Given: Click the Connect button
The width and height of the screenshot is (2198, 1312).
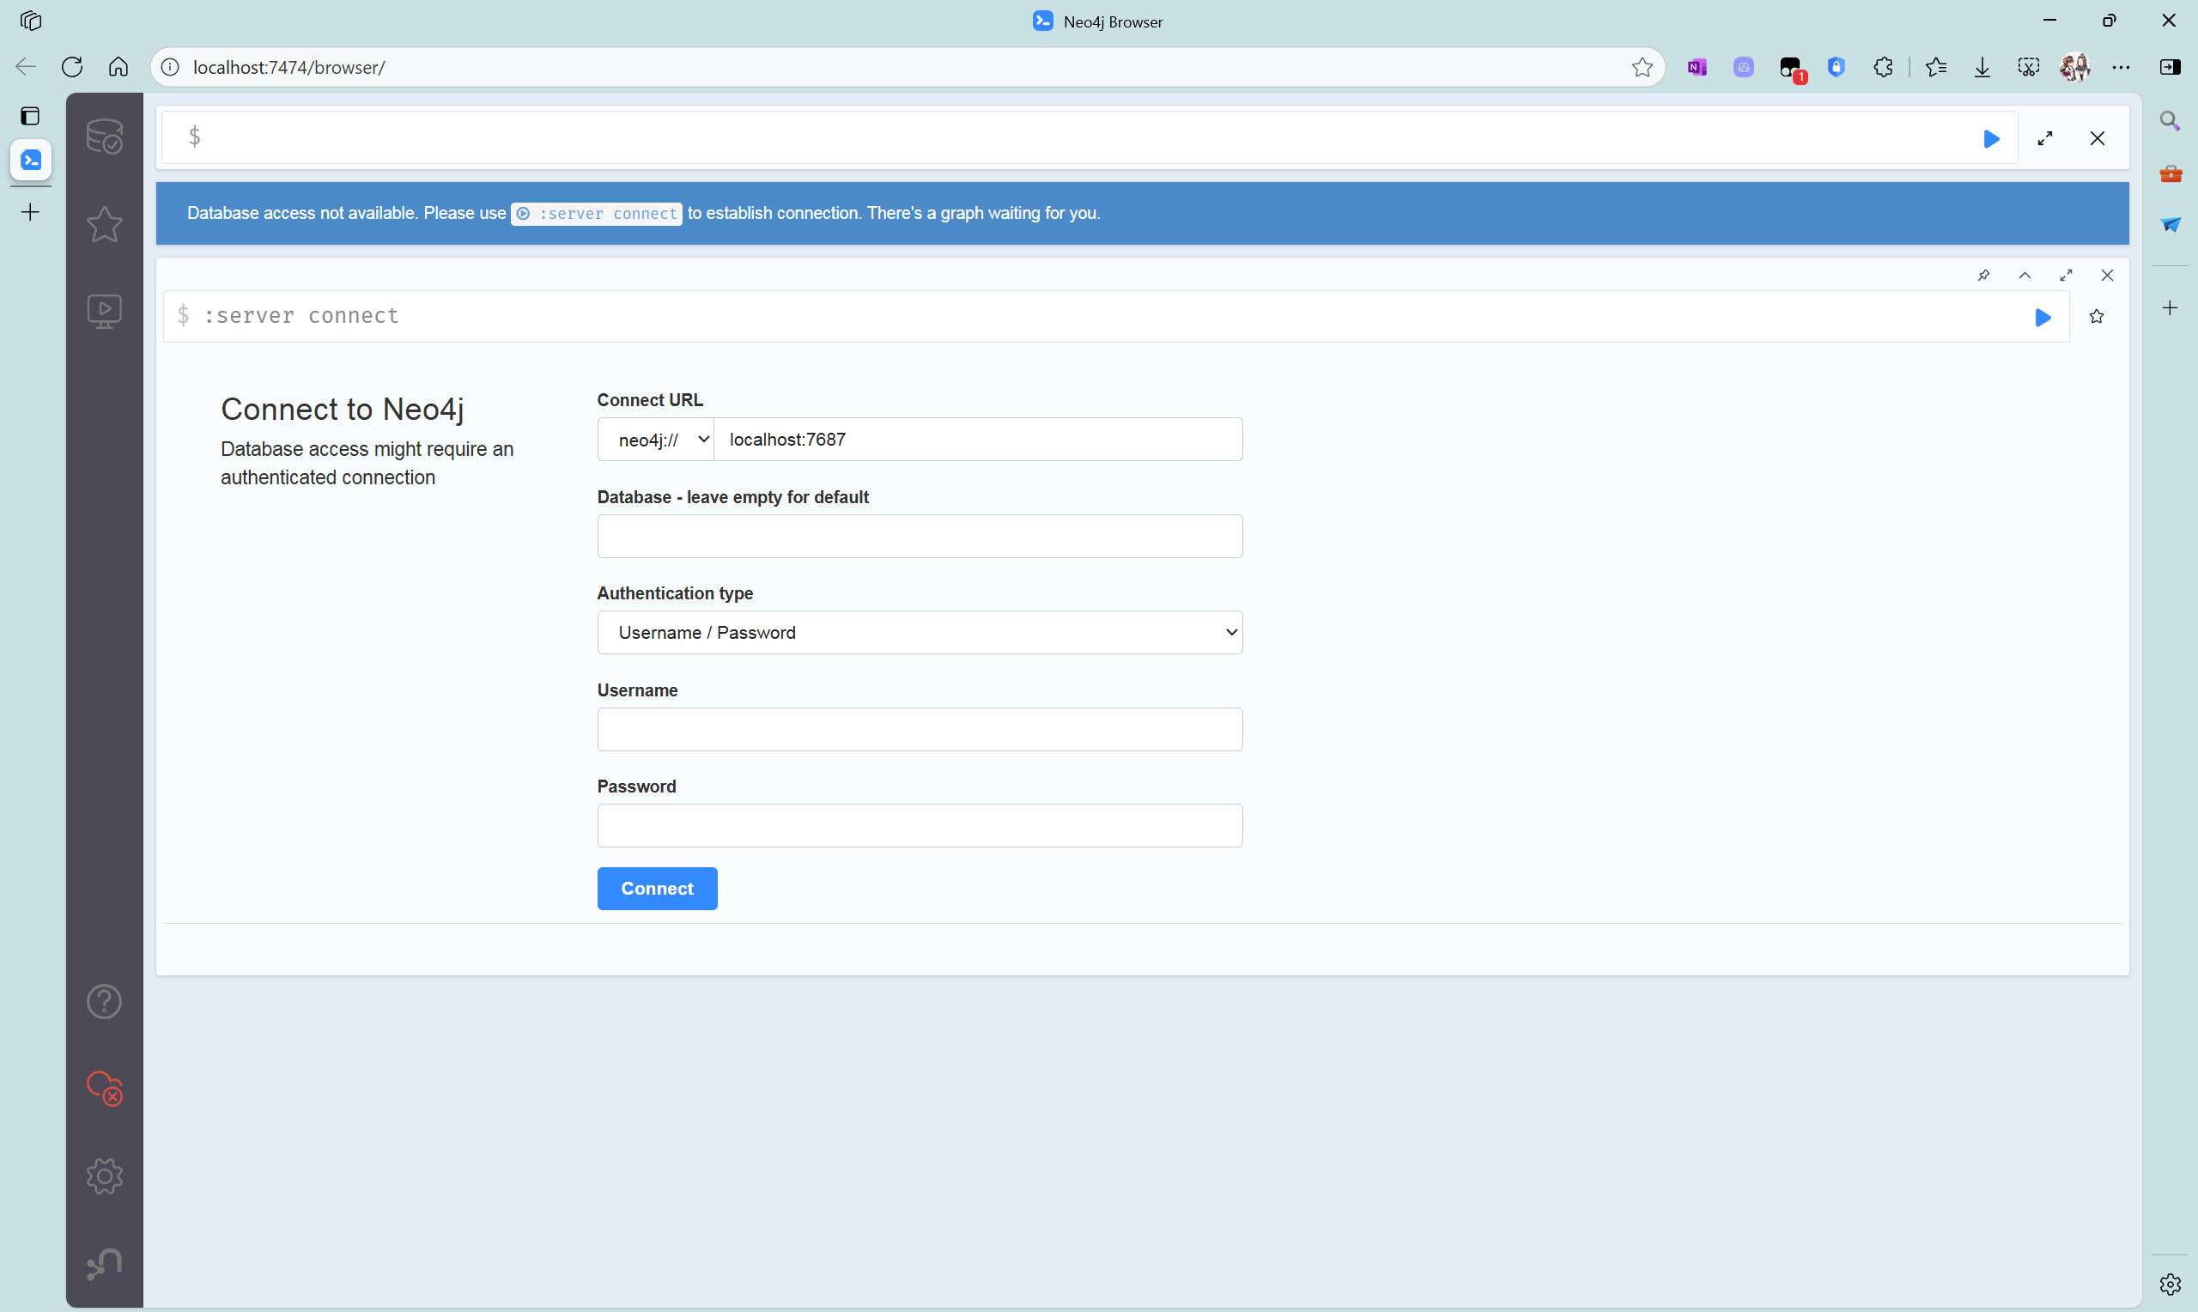Looking at the screenshot, I should point(657,888).
